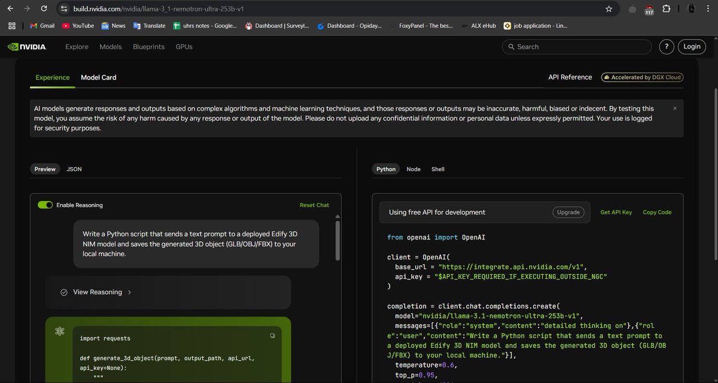Open the job application bookmark

[x=536, y=26]
